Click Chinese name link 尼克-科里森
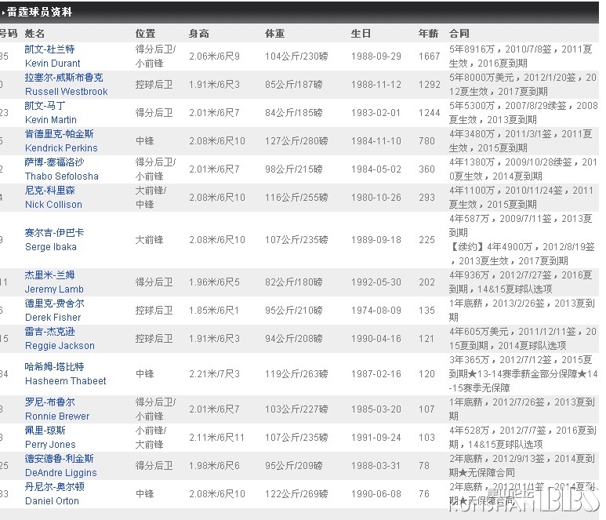 click(49, 191)
